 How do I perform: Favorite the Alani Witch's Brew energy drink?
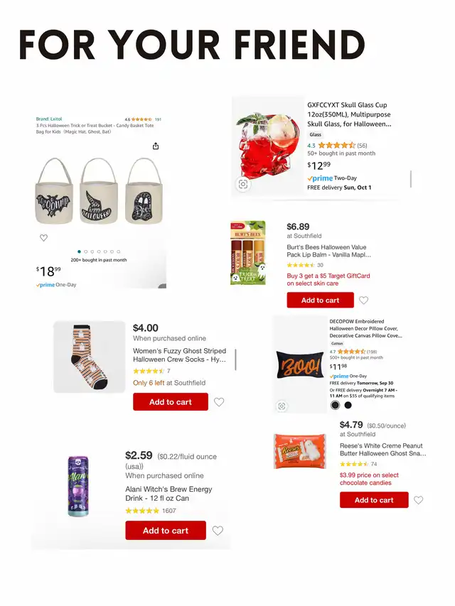point(218,531)
